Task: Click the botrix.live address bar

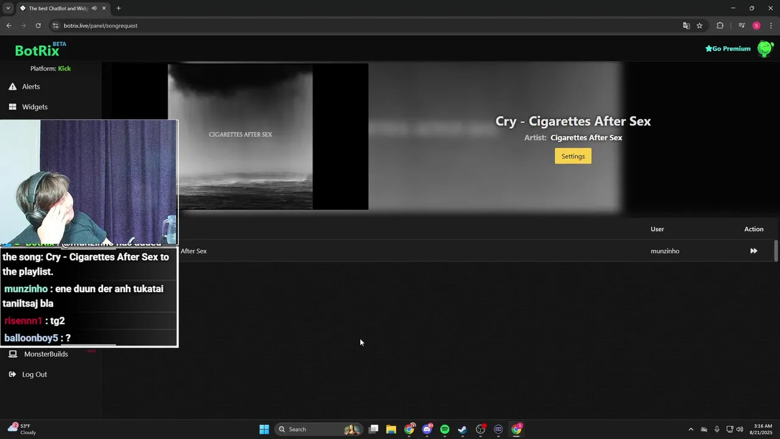Action: (366, 26)
